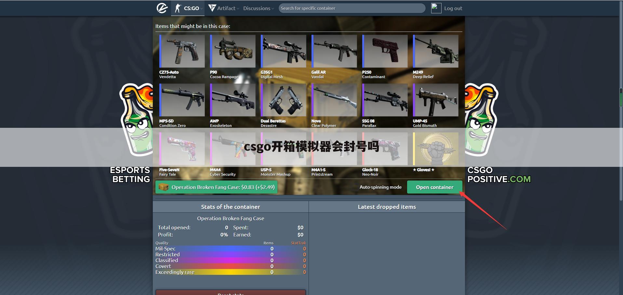The width and height of the screenshot is (623, 295).
Task: Expand the Artifact dropdown chevron
Action: tap(238, 9)
